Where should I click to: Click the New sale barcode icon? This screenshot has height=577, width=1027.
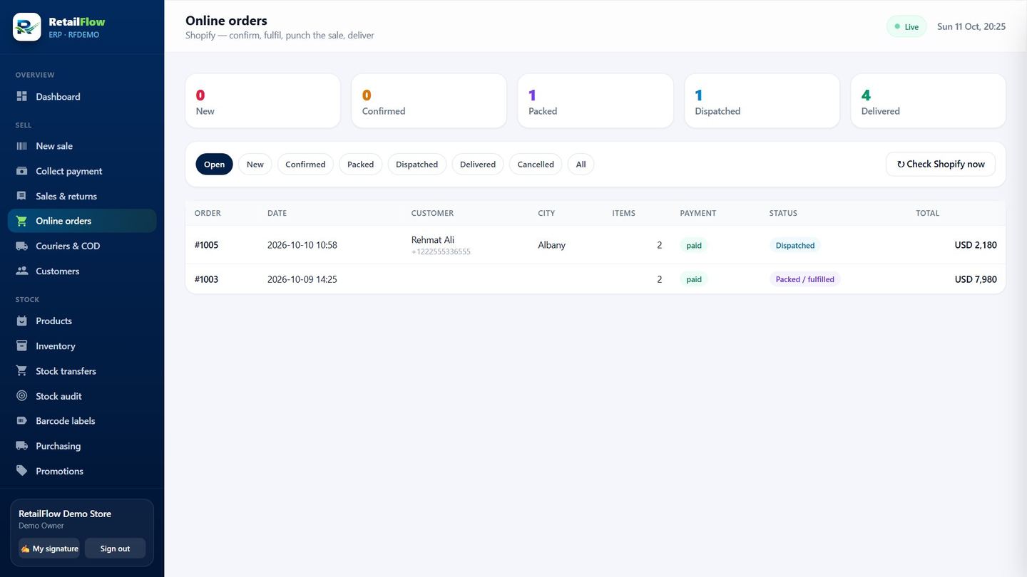[22, 146]
